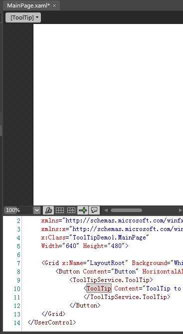Toggle the annotations speech bubble icon
Image resolution: width=183 pixels, height=334 pixels.
[94, 210]
